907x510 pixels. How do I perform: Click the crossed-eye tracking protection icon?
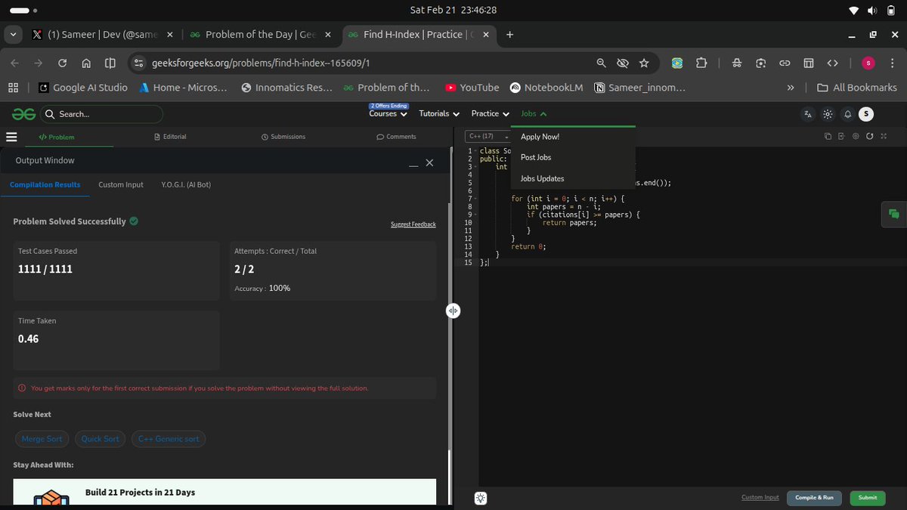623,63
